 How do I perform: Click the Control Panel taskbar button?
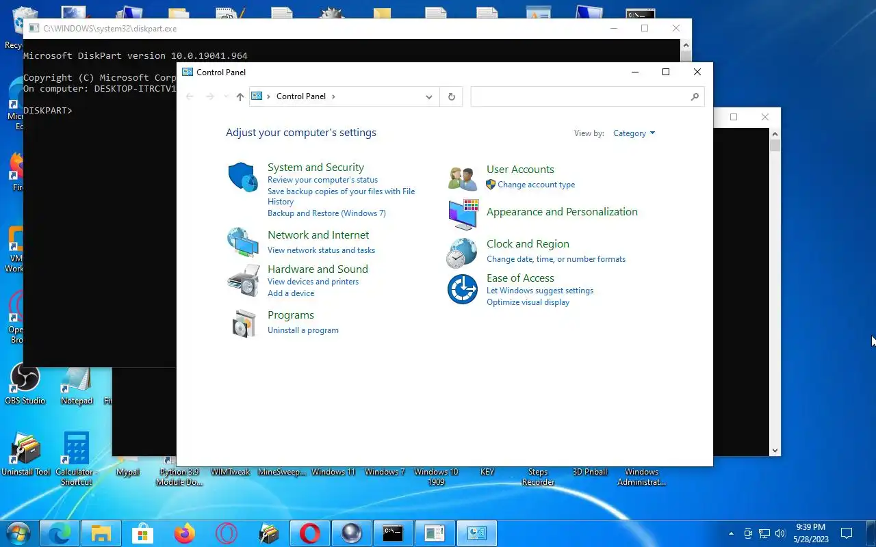(x=476, y=533)
